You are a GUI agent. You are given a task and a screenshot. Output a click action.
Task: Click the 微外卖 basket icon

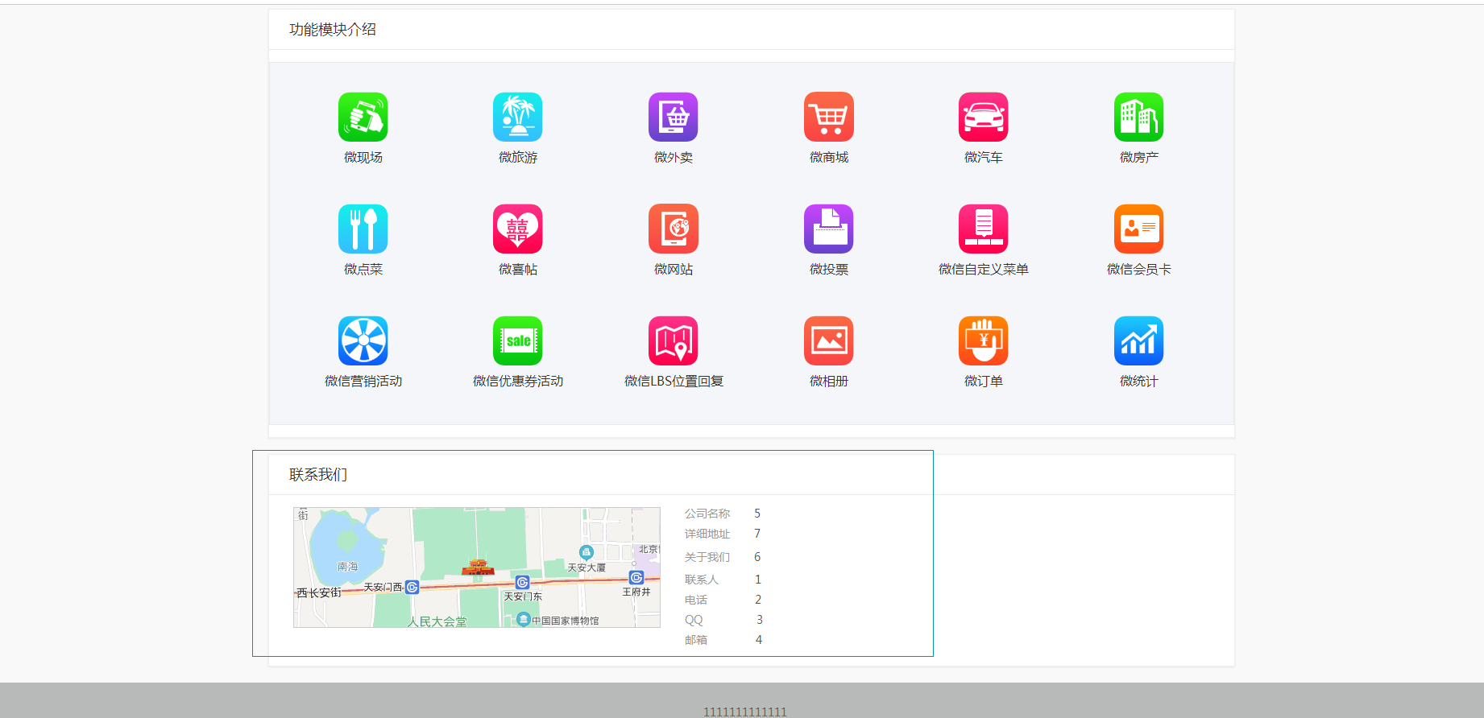674,117
